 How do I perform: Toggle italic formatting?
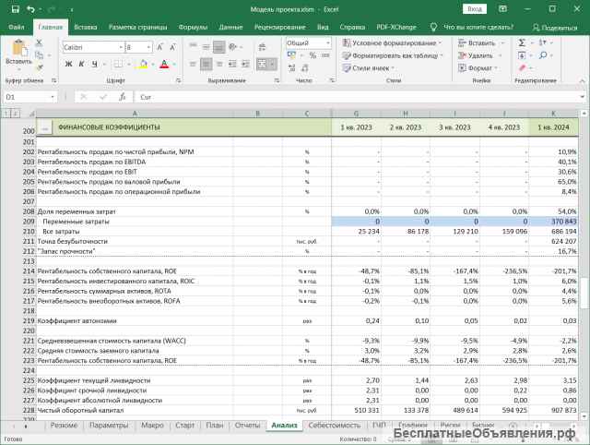point(83,65)
